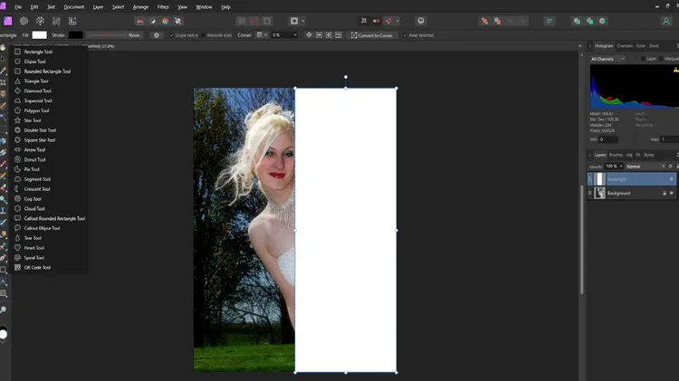Enable the histogram Marquee checkbox

tap(661, 59)
